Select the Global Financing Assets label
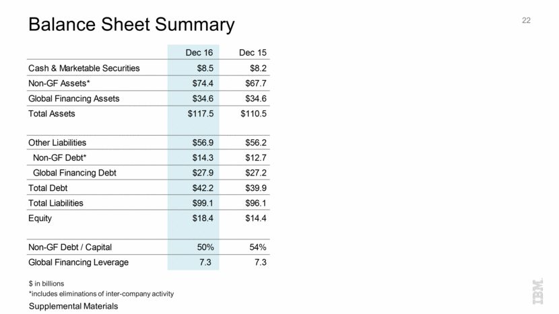 point(73,98)
